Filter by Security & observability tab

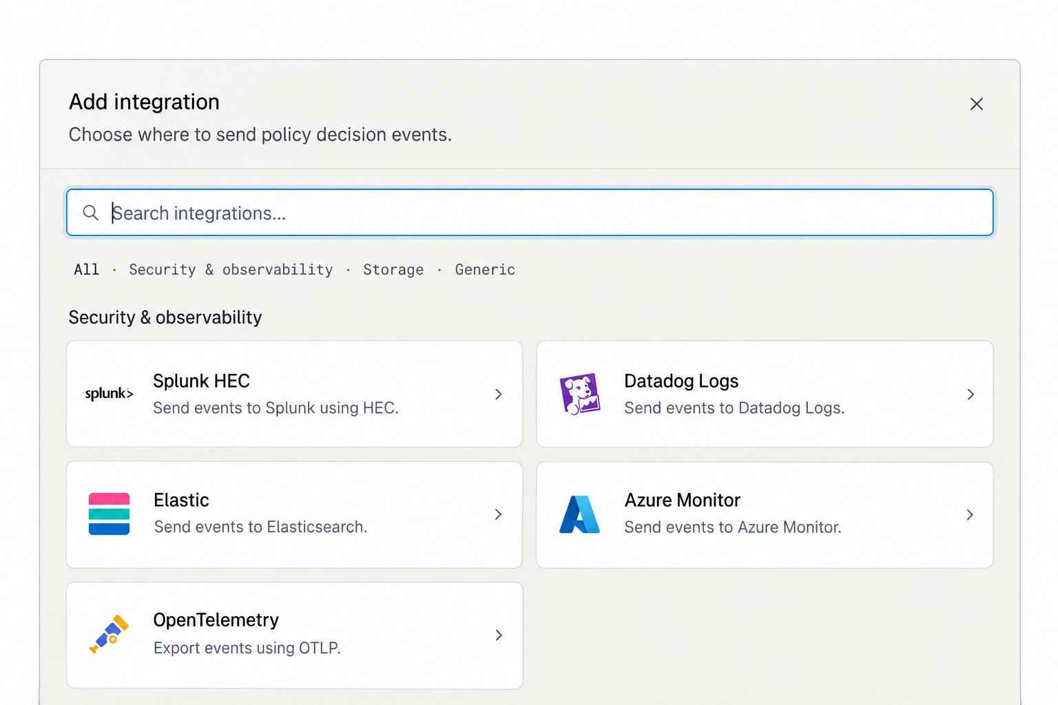[x=231, y=270]
